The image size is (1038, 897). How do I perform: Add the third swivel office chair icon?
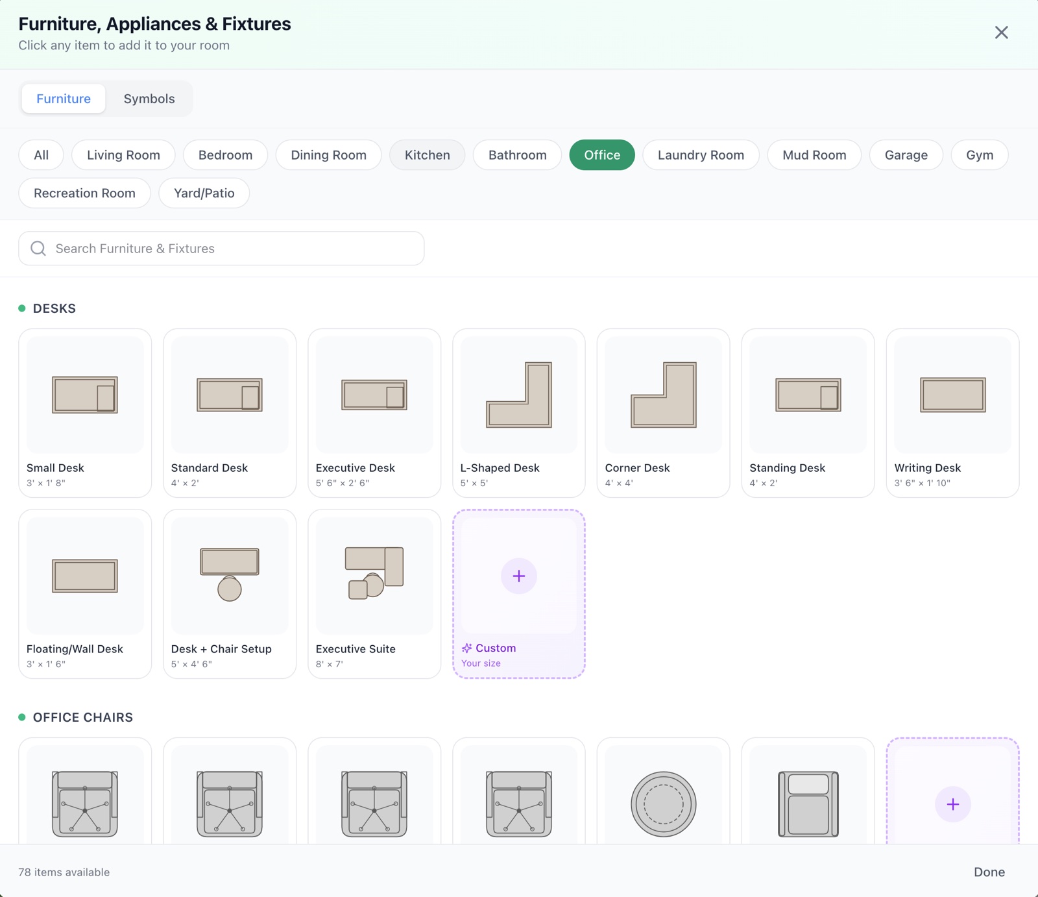pos(374,804)
